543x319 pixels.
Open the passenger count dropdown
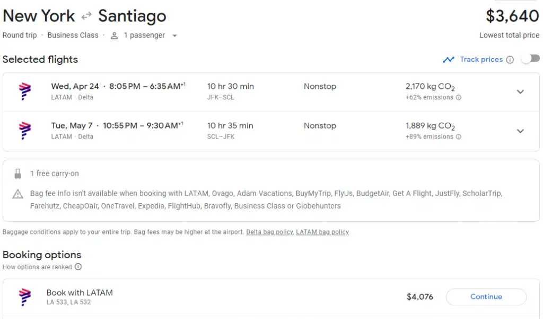coord(174,36)
